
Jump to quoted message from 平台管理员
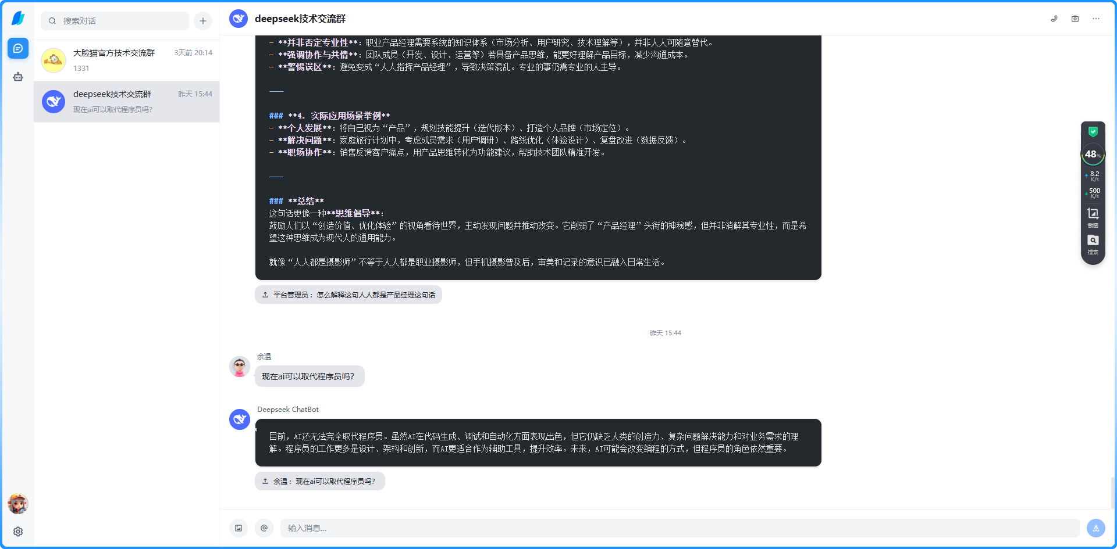tap(348, 295)
